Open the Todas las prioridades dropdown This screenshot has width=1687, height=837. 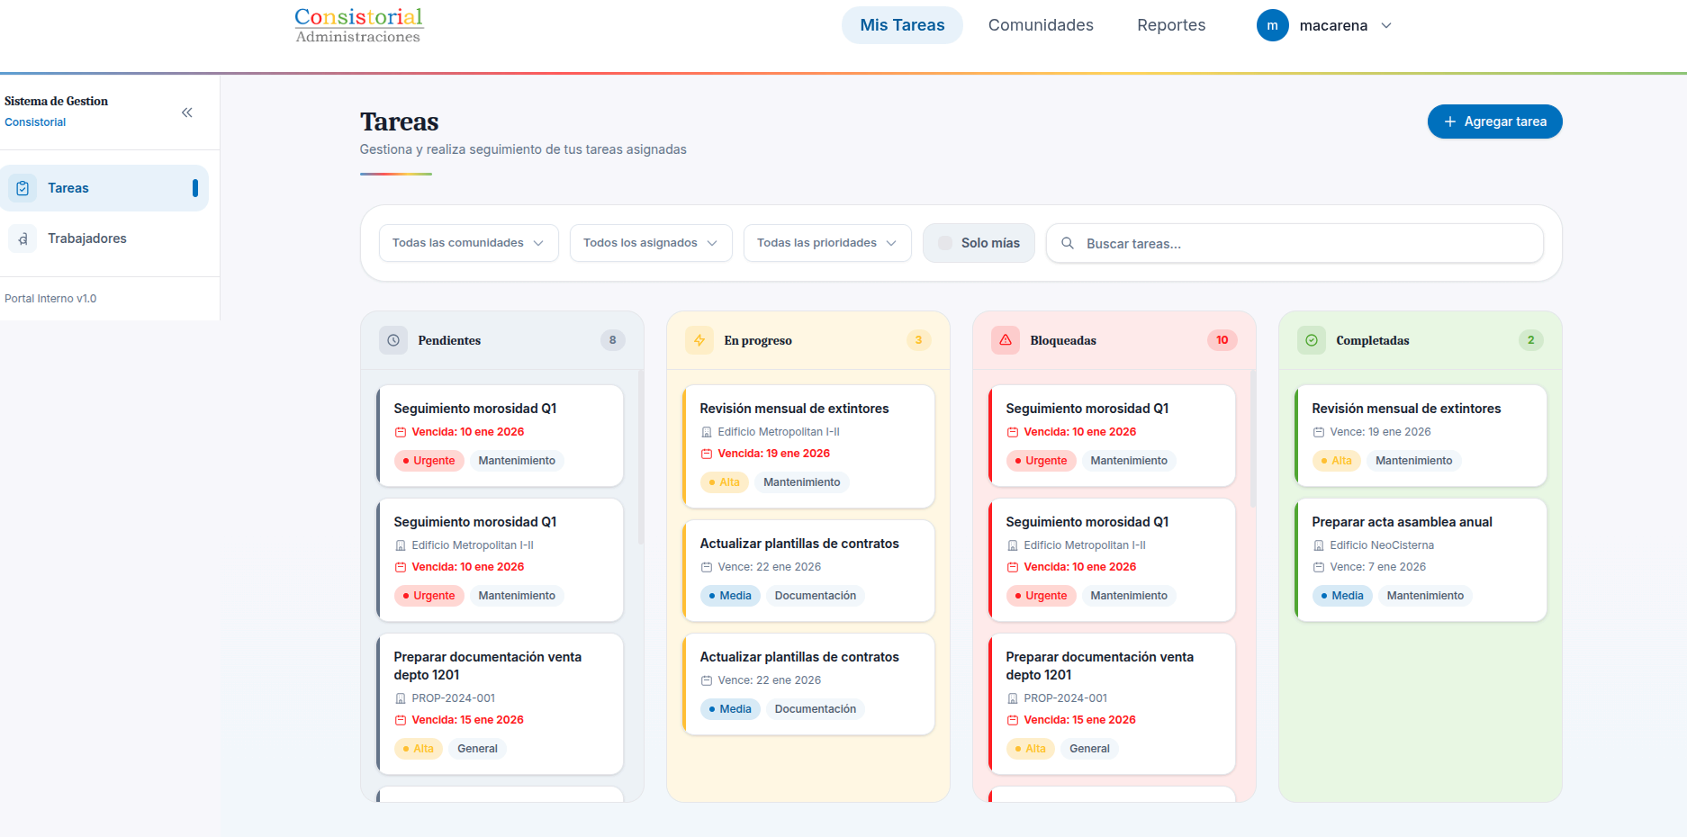(826, 243)
